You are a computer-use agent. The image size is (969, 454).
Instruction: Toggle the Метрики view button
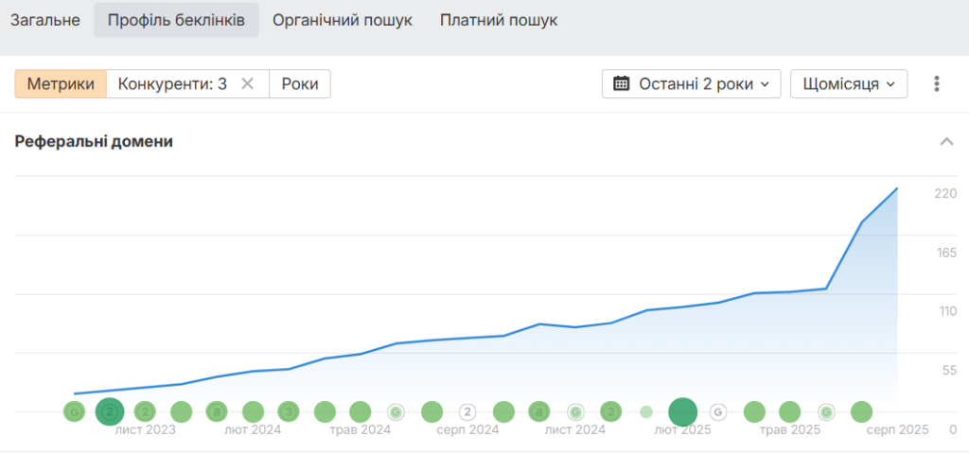pyautogui.click(x=61, y=84)
